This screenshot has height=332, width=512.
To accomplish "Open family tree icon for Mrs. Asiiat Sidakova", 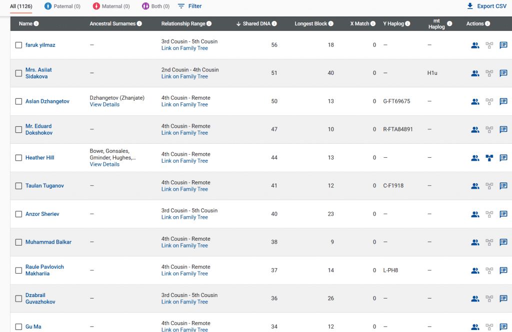I will coord(489,73).
